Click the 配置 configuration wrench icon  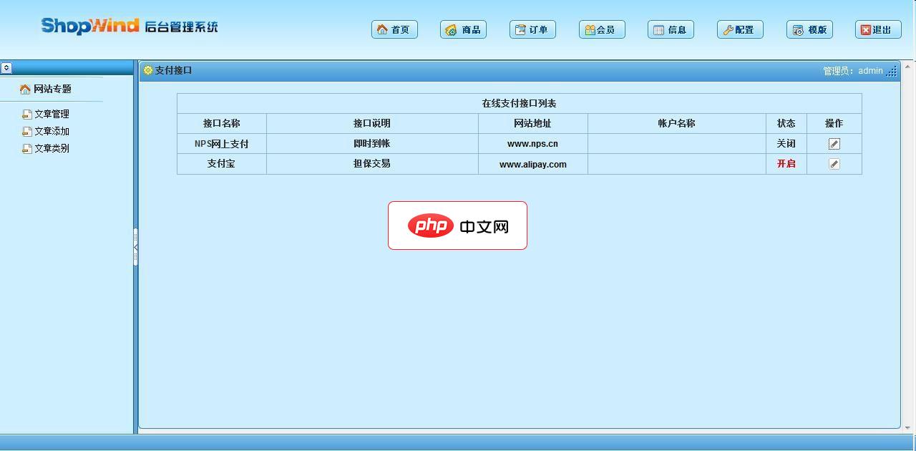pyautogui.click(x=727, y=29)
